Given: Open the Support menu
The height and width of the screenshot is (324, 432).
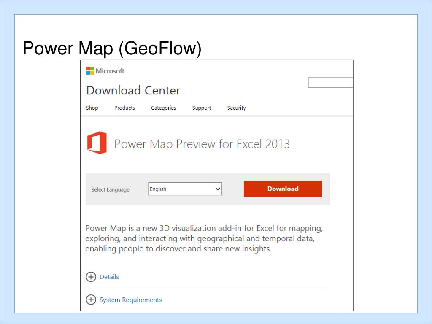Looking at the screenshot, I should point(202,108).
